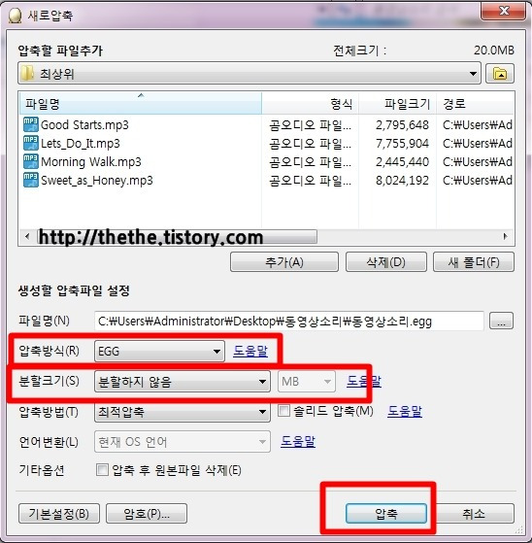Click right arrow of the horizontal scrollbar
Image resolution: width=532 pixels, height=543 pixels.
(x=506, y=236)
